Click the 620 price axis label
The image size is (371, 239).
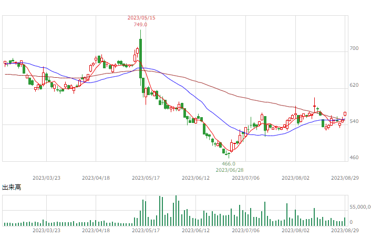click(354, 85)
